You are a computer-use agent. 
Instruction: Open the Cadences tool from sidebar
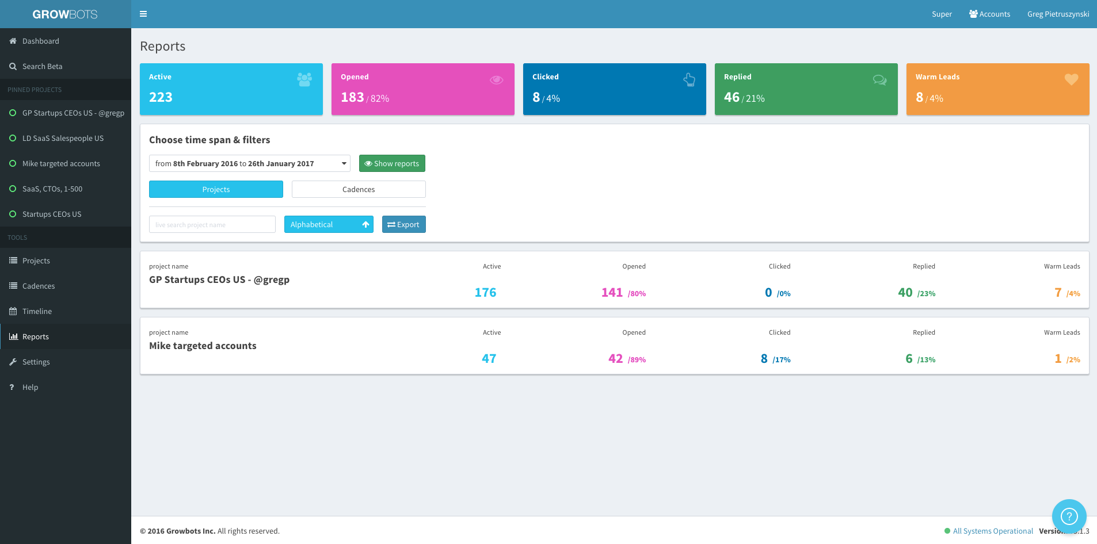click(x=39, y=286)
